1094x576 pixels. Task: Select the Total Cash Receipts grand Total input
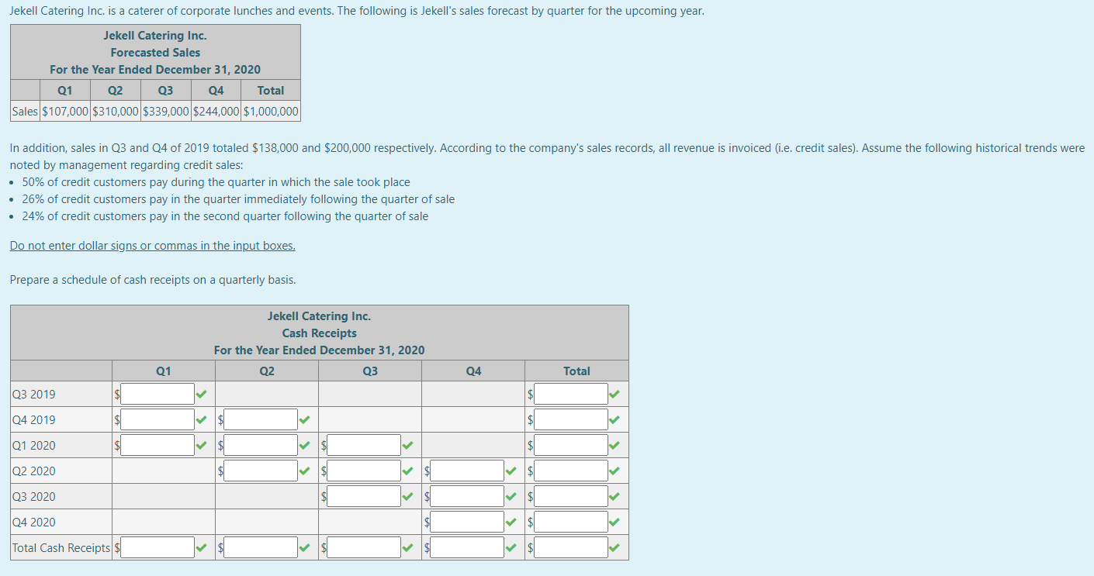tap(571, 547)
